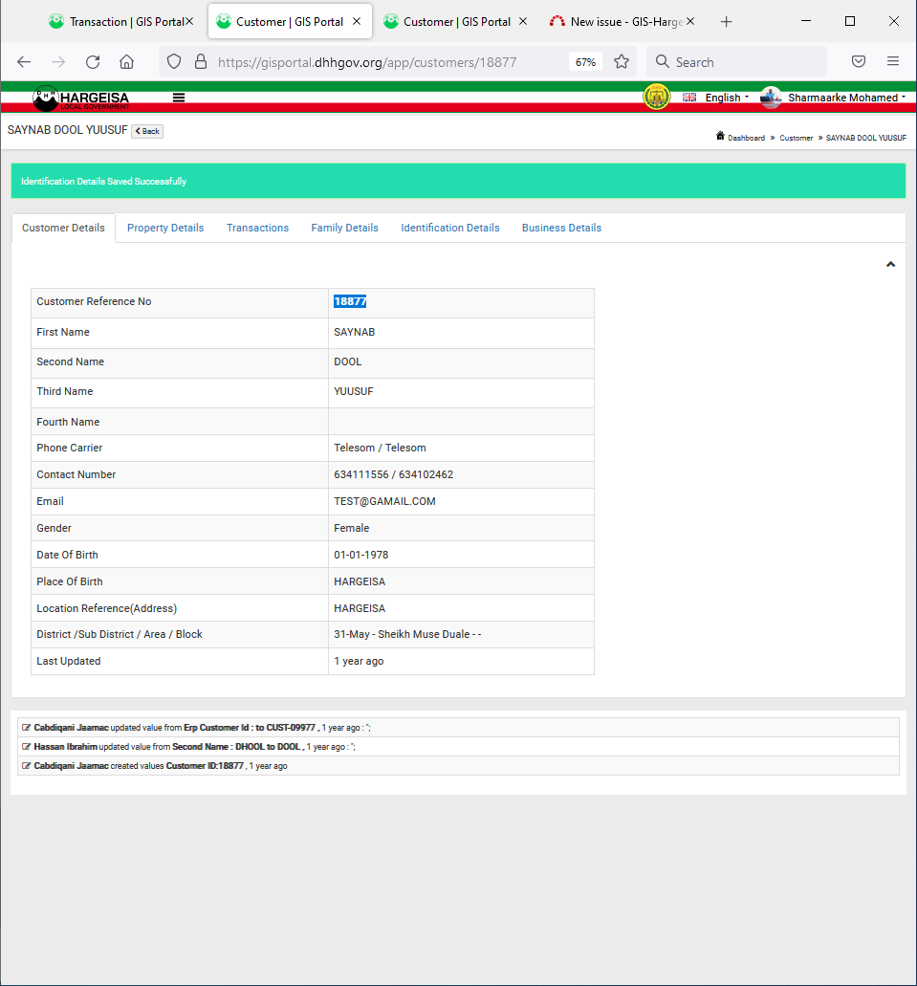The height and width of the screenshot is (986, 917).
Task: Open Firefox application menu
Action: (x=892, y=61)
